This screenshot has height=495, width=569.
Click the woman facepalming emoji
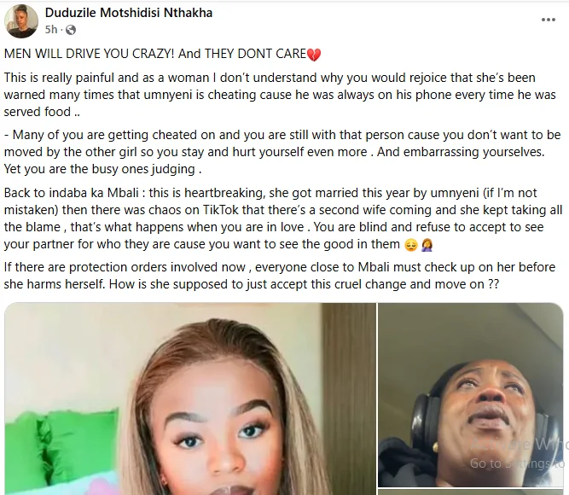(427, 246)
